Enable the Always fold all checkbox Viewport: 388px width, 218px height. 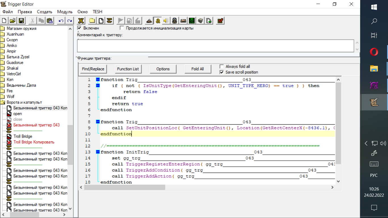[x=222, y=66]
